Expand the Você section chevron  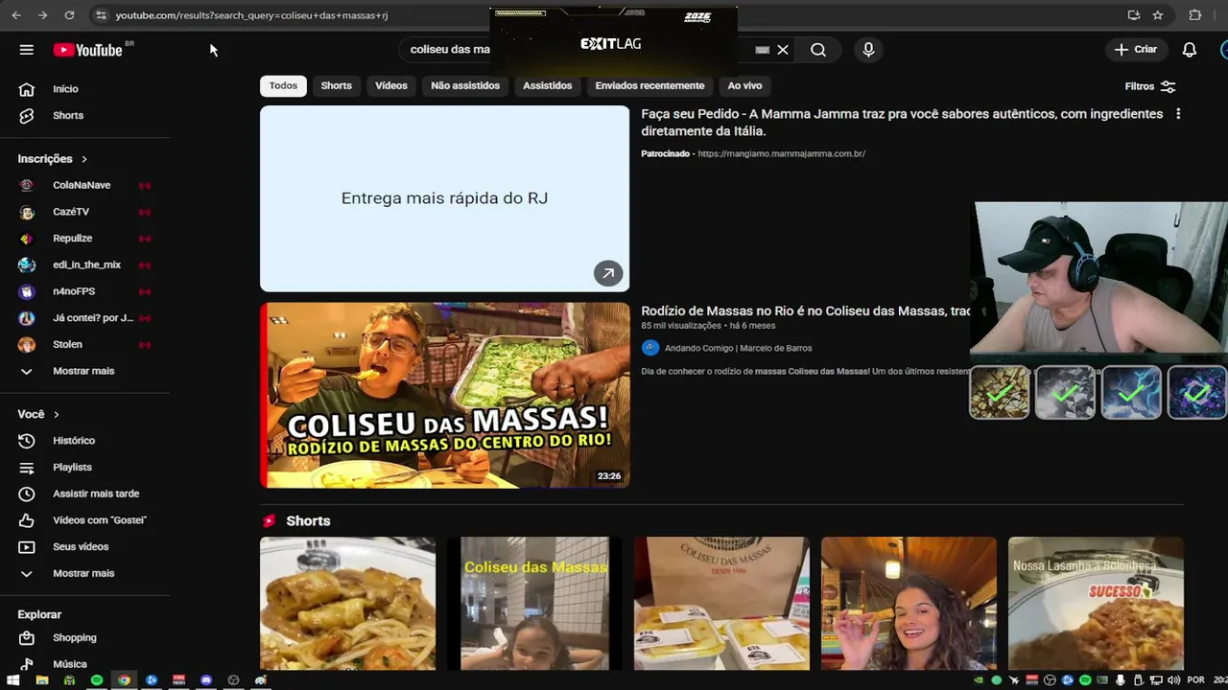tap(57, 415)
